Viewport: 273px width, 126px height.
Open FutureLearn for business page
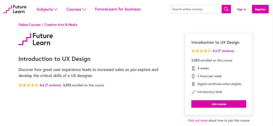click(118, 9)
